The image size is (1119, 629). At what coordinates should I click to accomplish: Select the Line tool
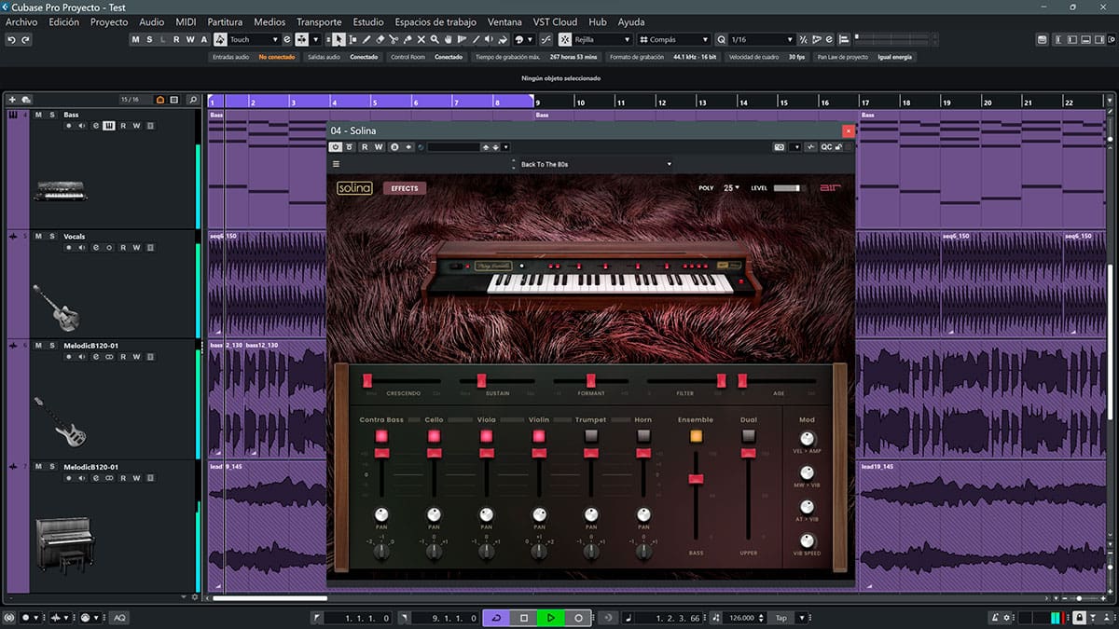[477, 40]
